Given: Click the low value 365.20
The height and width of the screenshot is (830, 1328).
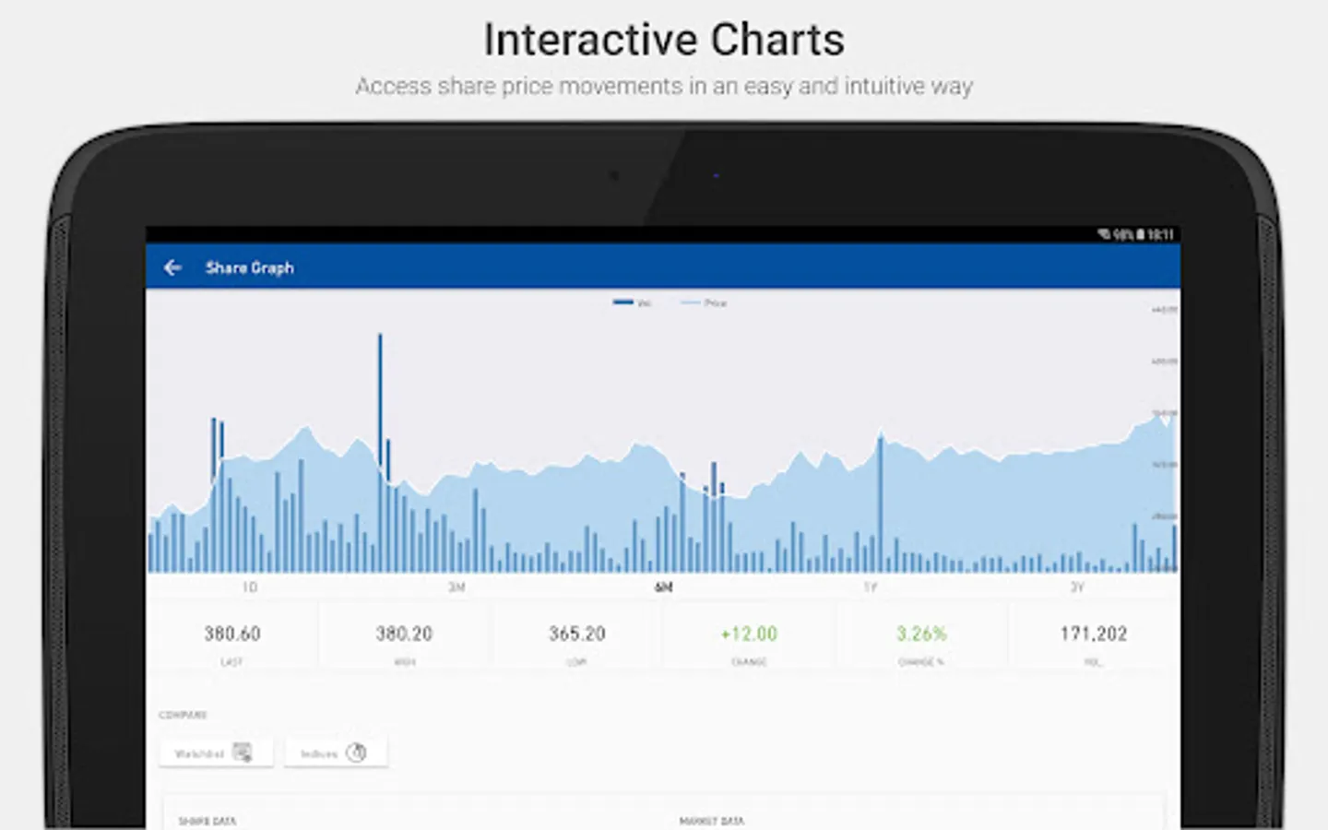Looking at the screenshot, I should pyautogui.click(x=577, y=634).
